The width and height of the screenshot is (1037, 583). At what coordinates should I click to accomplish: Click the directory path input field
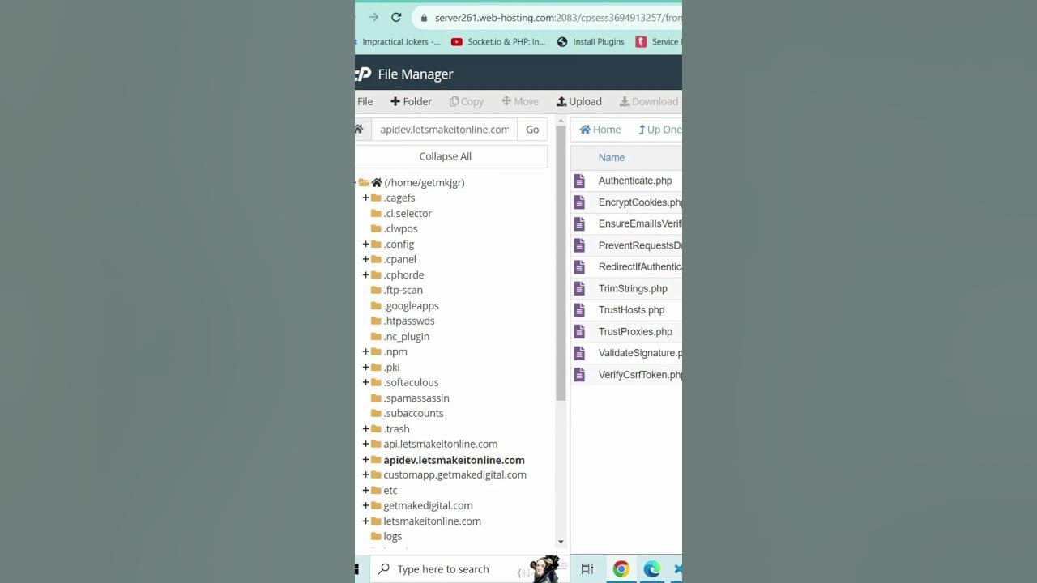pos(444,130)
